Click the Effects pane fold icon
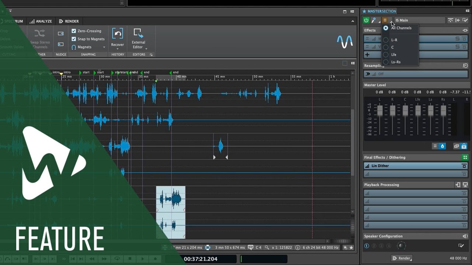Screen dimensions: 472x265 pyautogui.click(x=465, y=30)
